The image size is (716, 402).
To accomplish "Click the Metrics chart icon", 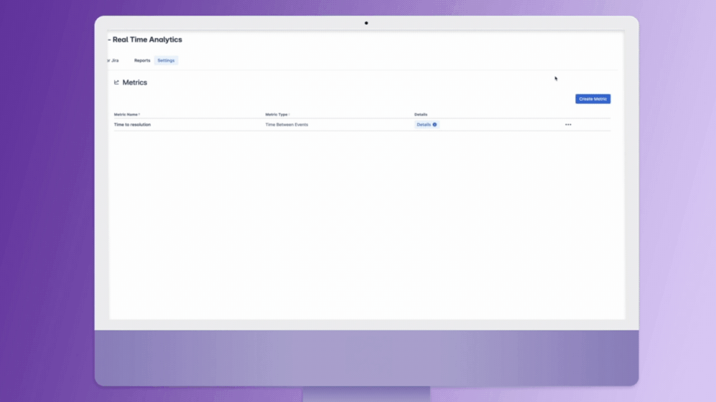I will coord(116,82).
